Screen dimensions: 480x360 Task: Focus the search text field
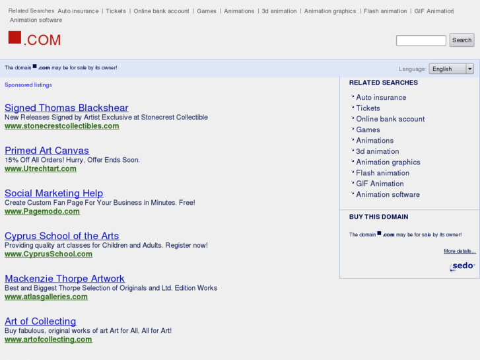point(421,40)
